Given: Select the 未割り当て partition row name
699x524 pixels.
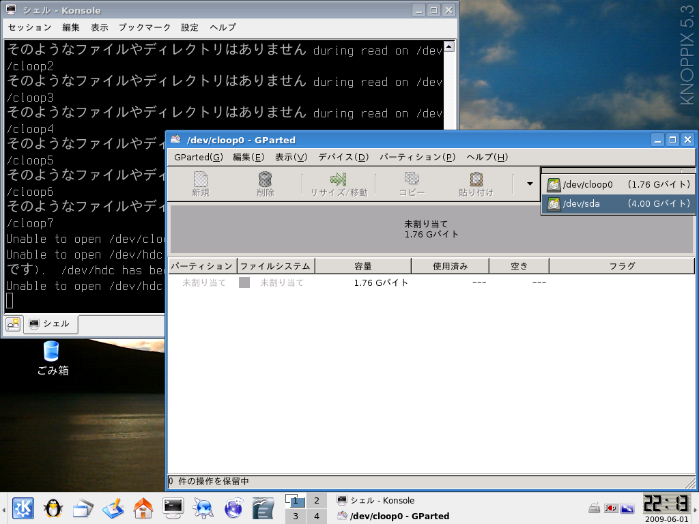Looking at the screenshot, I should pos(204,282).
